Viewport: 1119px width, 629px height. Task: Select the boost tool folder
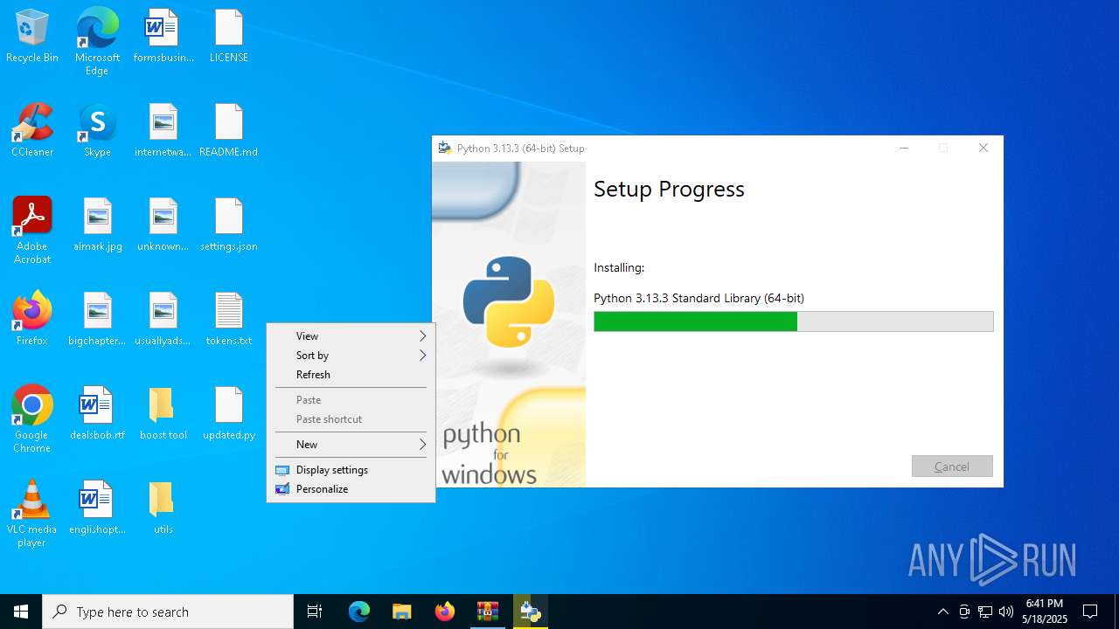click(163, 414)
